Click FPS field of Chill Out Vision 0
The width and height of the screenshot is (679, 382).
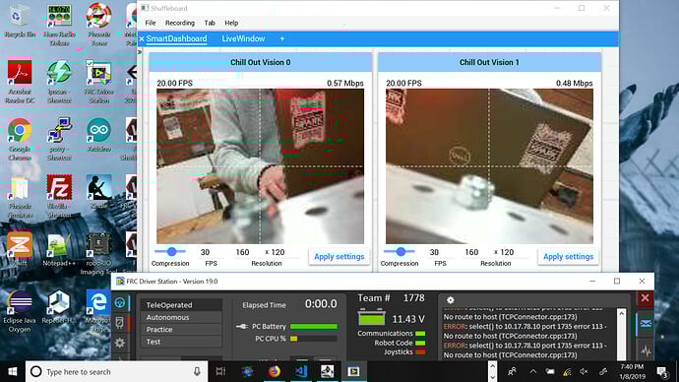point(206,252)
